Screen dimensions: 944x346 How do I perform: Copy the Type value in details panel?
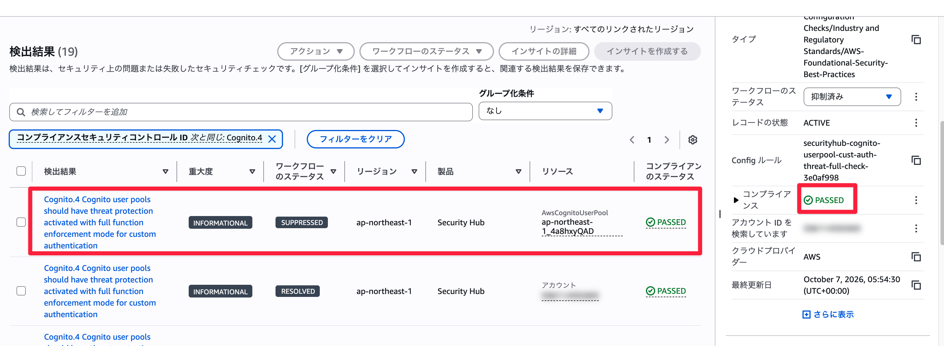916,40
